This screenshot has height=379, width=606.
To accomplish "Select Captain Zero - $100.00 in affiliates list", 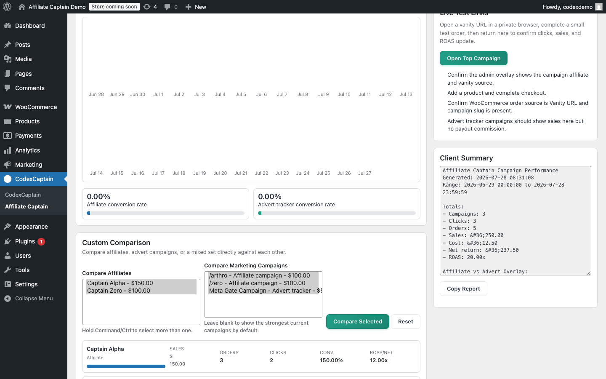I will click(141, 291).
